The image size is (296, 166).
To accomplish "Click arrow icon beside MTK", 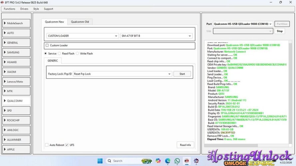I will [x=5, y=91].
